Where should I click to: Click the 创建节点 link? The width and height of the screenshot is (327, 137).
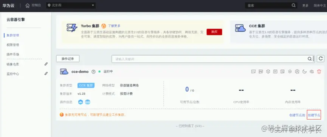[314, 115]
